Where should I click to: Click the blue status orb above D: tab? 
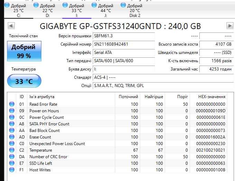click(36, 5)
